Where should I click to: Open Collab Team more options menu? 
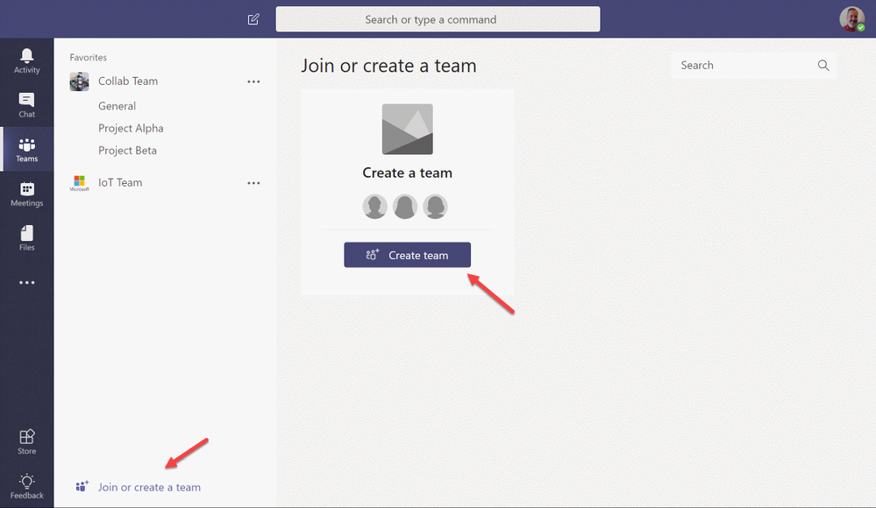point(253,81)
